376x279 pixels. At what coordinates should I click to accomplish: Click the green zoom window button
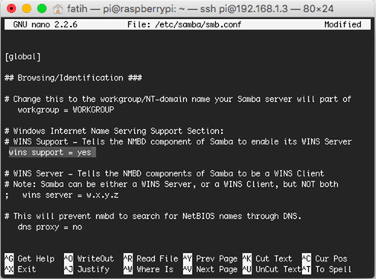tap(42, 8)
